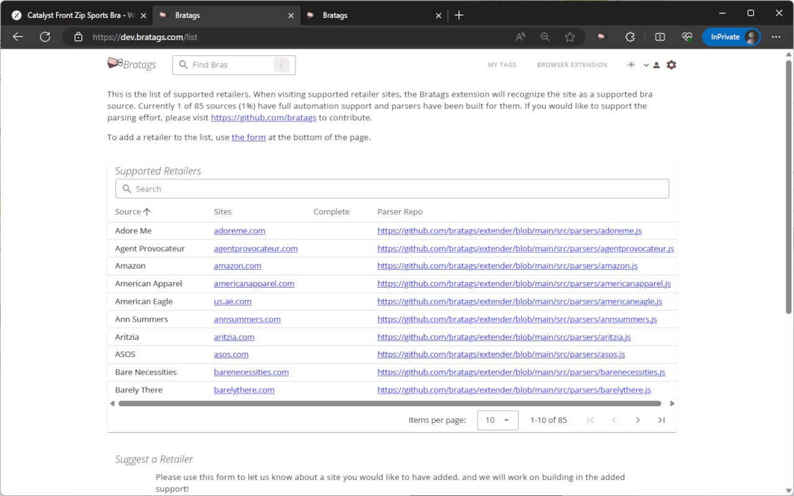Open MY TAGS menu item
The height and width of the screenshot is (496, 794).
tap(502, 64)
